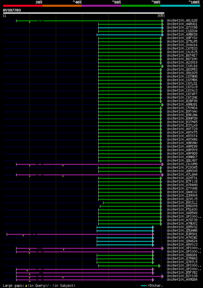
Task: Select label UniRef100_A2XHI9
Action: pyautogui.click(x=182, y=63)
